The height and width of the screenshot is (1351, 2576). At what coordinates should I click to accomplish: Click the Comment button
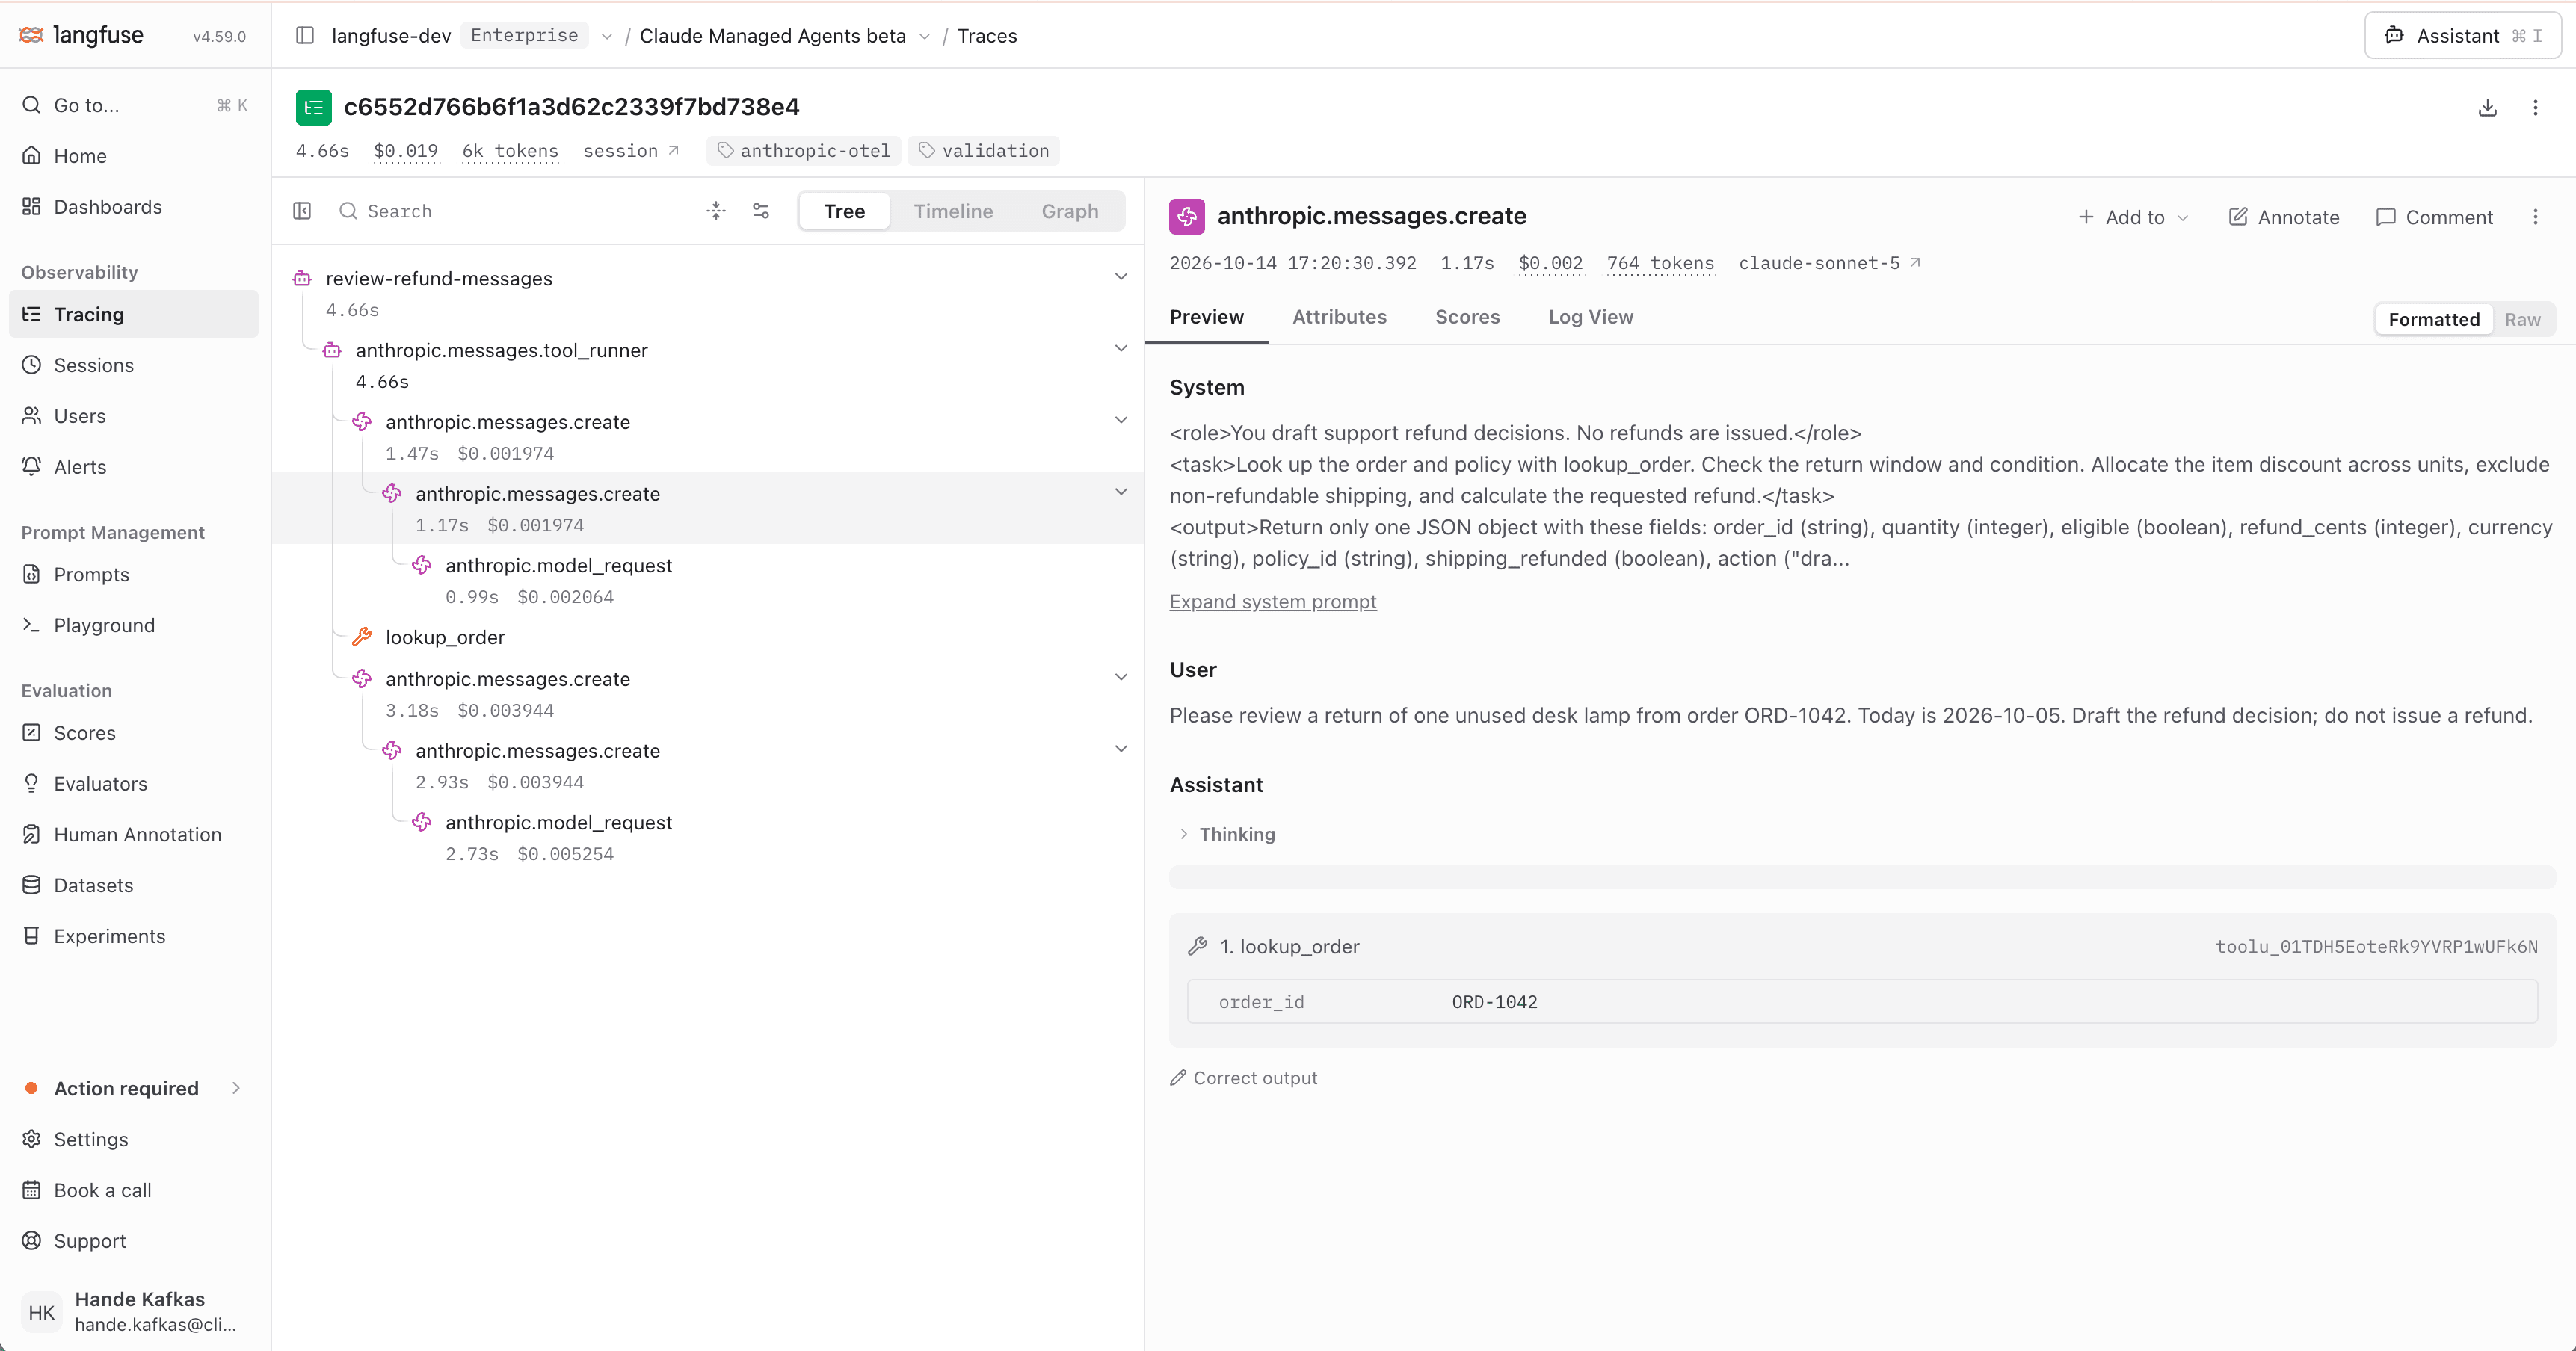click(2434, 217)
